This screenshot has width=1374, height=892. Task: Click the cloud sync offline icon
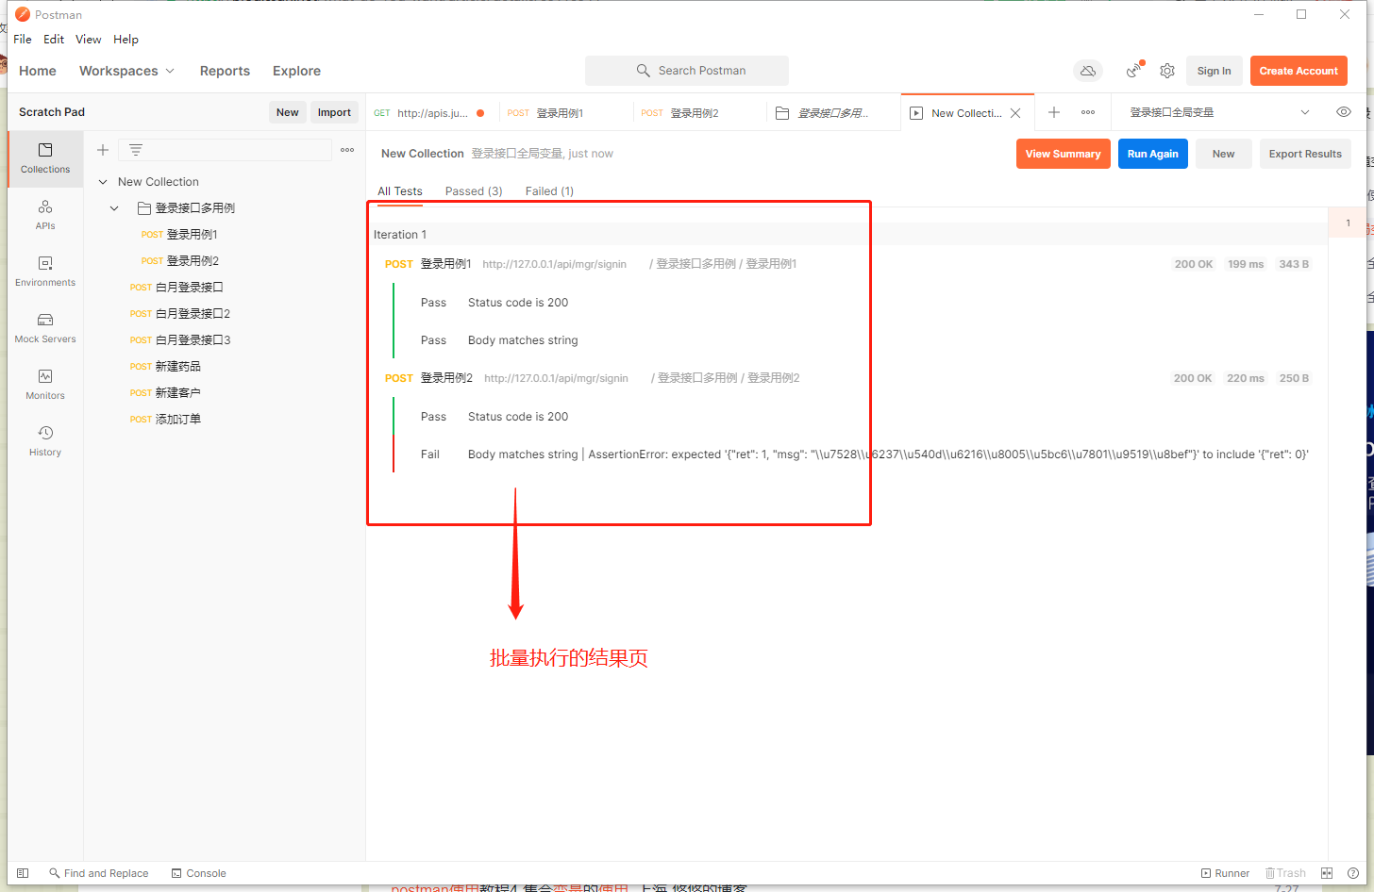[1088, 71]
